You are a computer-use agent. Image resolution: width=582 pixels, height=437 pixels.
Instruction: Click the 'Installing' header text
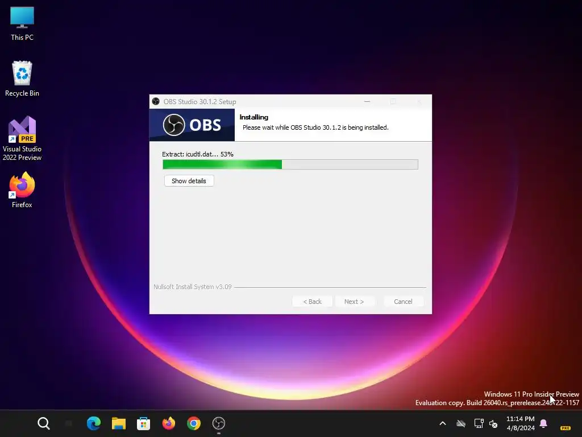tap(254, 117)
